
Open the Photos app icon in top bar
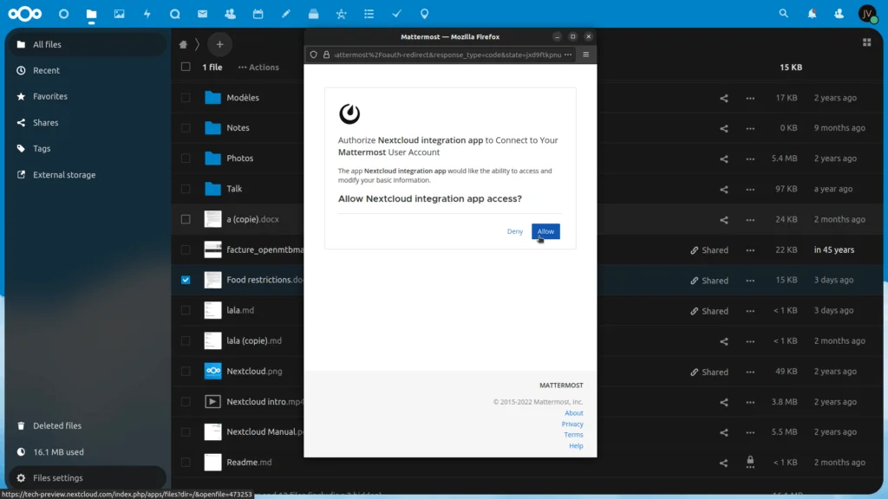[x=119, y=14]
